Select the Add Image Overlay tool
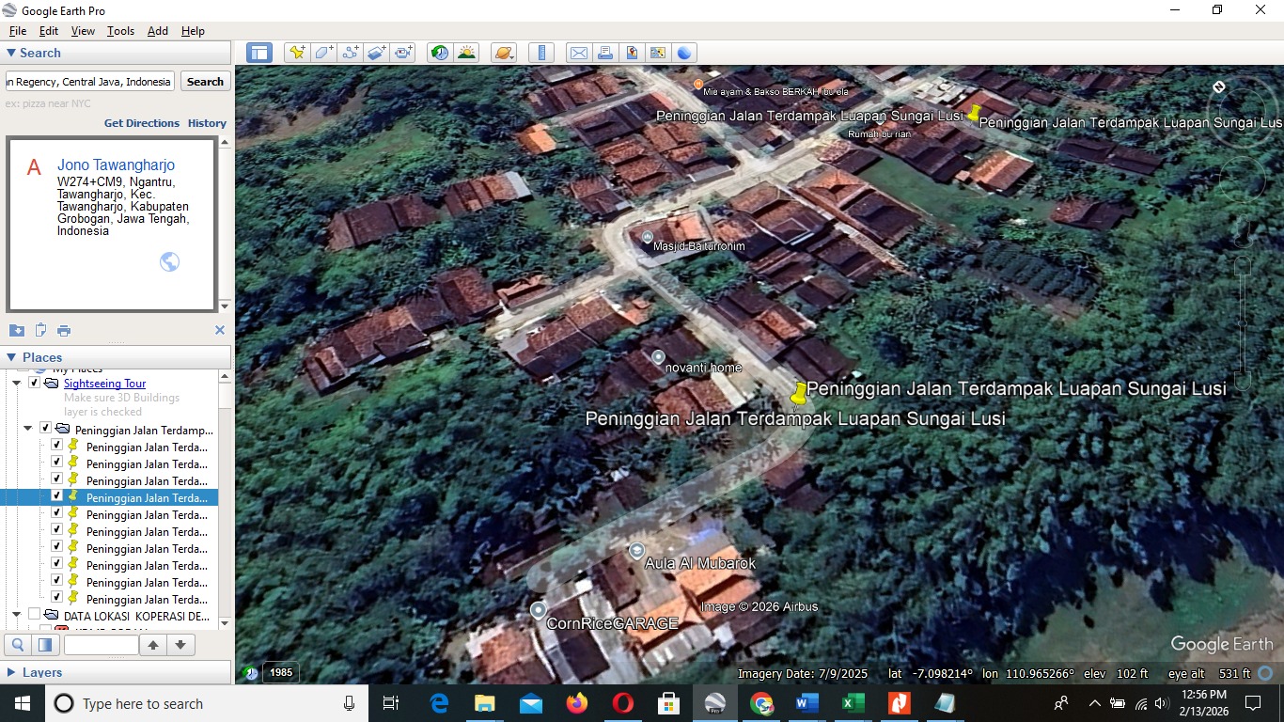1284x722 pixels. [377, 53]
